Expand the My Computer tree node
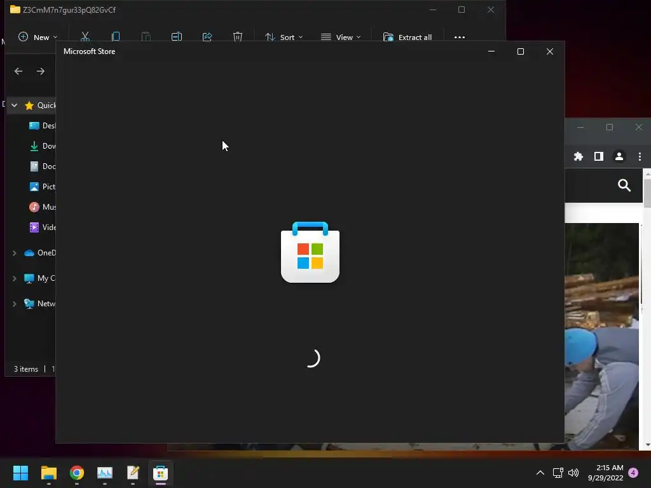 pyautogui.click(x=14, y=278)
